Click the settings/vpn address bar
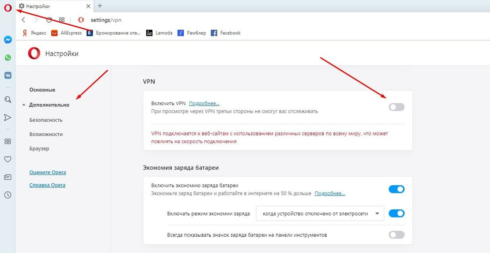490x253 pixels. click(106, 20)
